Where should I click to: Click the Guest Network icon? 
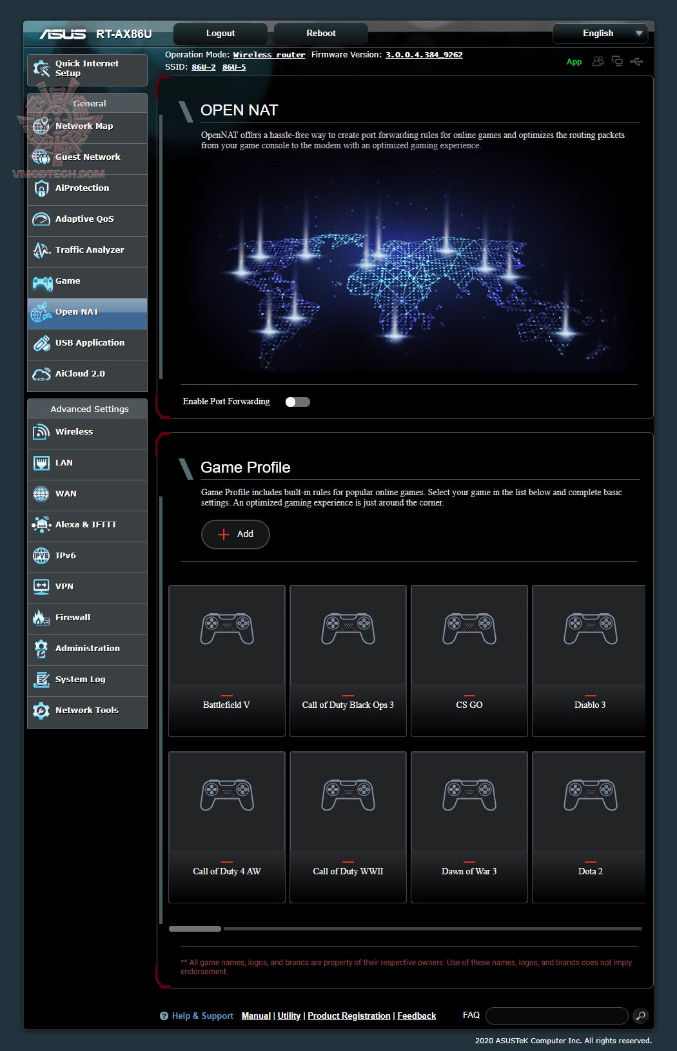click(41, 157)
